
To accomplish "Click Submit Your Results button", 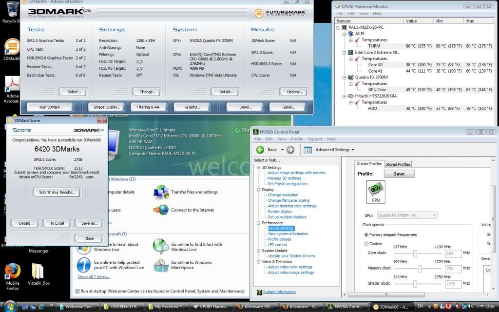I will (57, 192).
